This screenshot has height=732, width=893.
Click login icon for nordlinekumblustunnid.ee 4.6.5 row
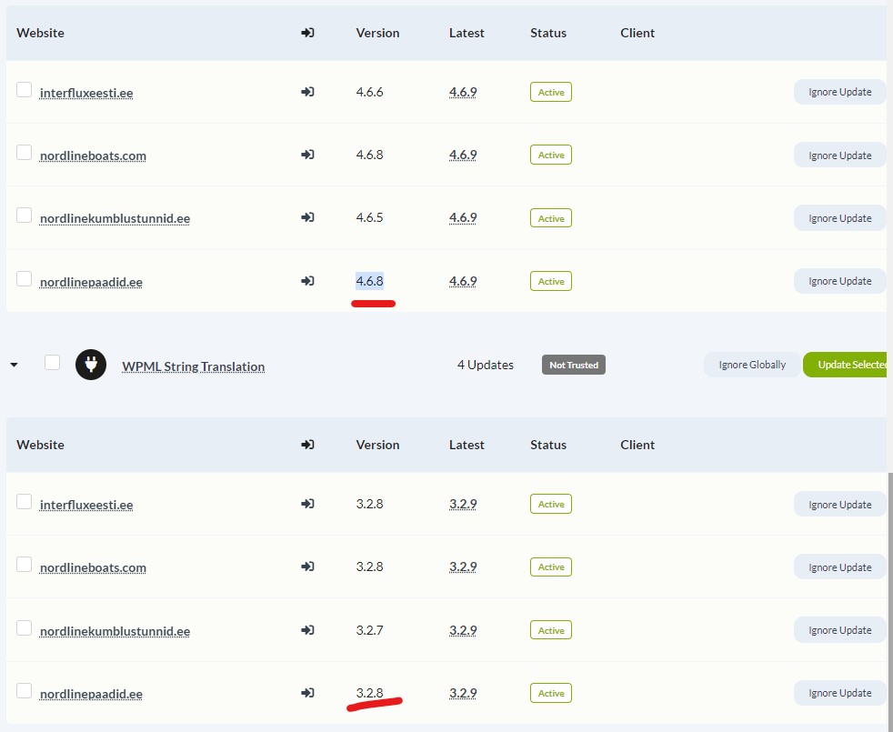307,217
